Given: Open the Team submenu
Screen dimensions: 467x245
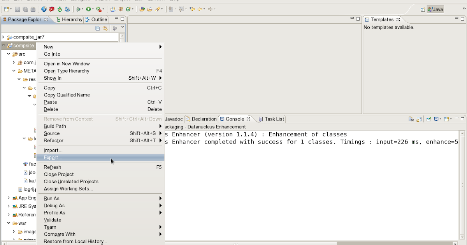Looking at the screenshot, I should [x=100, y=227].
